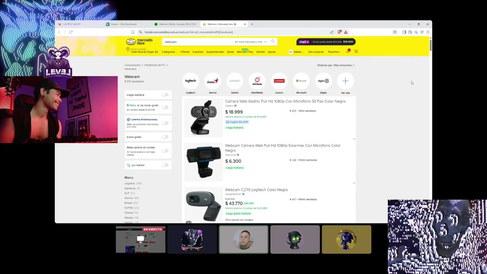
Task: Open the Webcam C270 Logitech listing title
Action: click(x=256, y=190)
